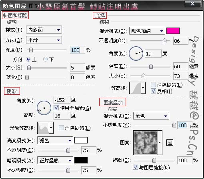204x179 pixels.
Task: Click the 缩放 scale slider handle
Action: (154, 160)
